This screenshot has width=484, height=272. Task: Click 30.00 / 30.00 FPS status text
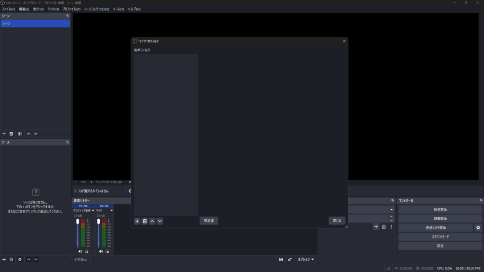pyautogui.click(x=468, y=269)
